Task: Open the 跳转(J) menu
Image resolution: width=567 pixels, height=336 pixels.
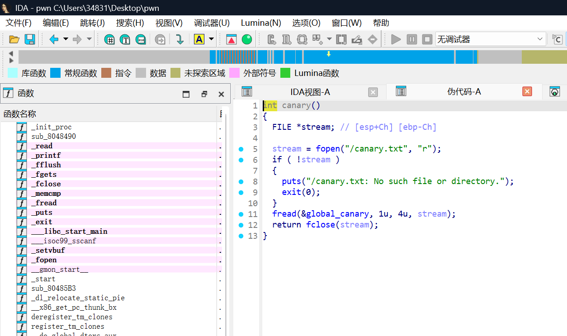Action: (92, 23)
